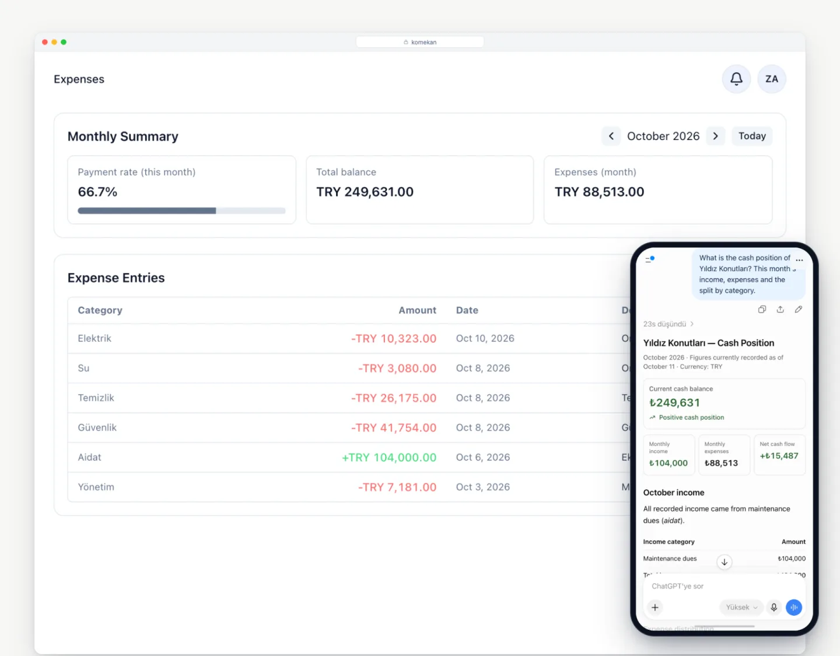Tap the scroll-down arrow in chat
The width and height of the screenshot is (840, 656).
click(x=724, y=562)
